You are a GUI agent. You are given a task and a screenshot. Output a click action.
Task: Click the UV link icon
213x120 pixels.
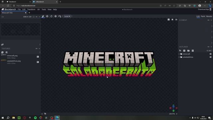pyautogui.click(x=2, y=44)
